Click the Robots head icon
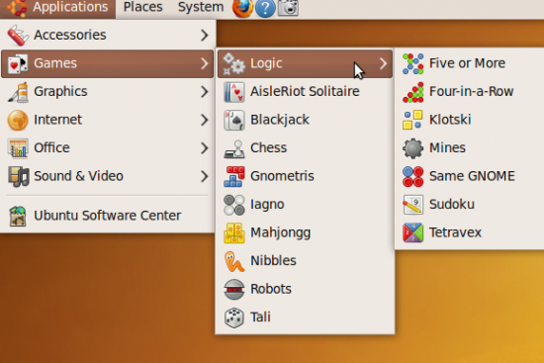The width and height of the screenshot is (544, 363). tap(234, 290)
